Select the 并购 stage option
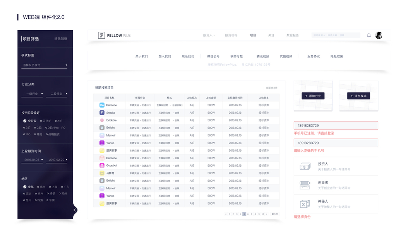413x232 pixels. pyautogui.click(x=38, y=134)
